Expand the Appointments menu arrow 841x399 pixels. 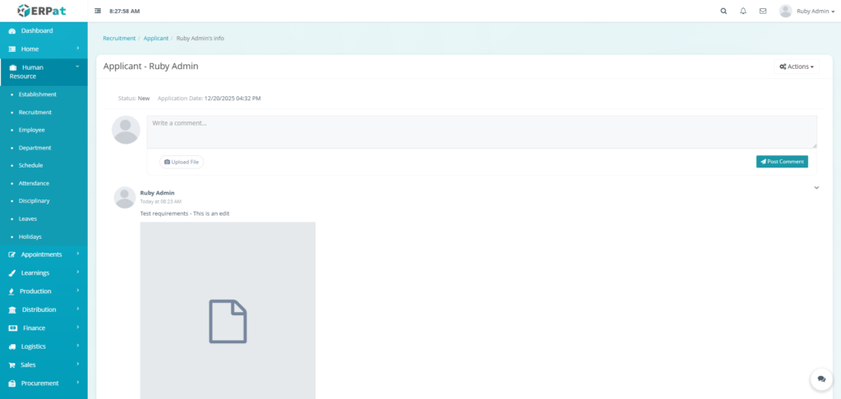pos(78,254)
